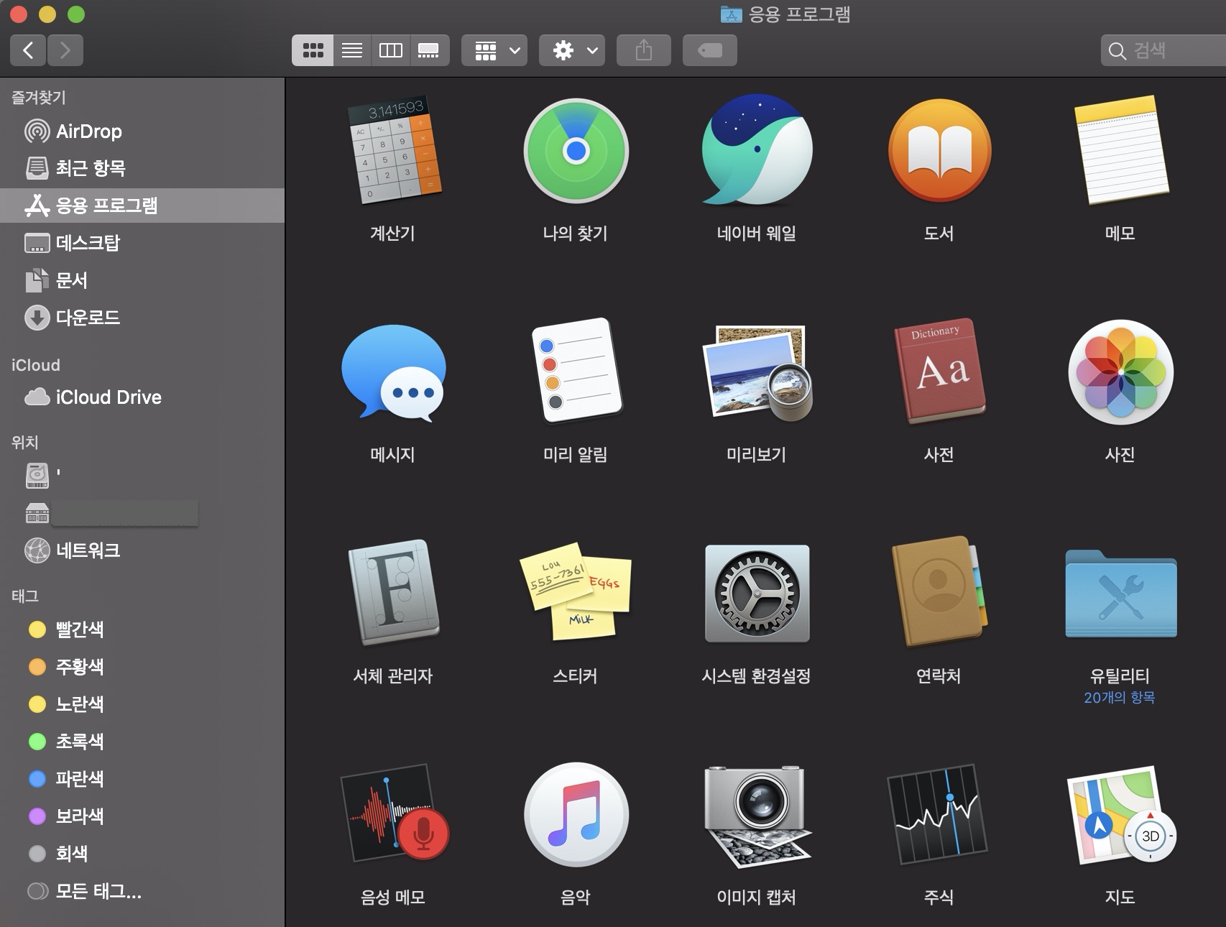Click the window title folder proxy icon
Image resolution: width=1226 pixels, height=927 pixels.
731,14
